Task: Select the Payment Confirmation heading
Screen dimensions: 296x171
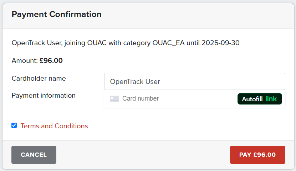Action: pos(57,14)
